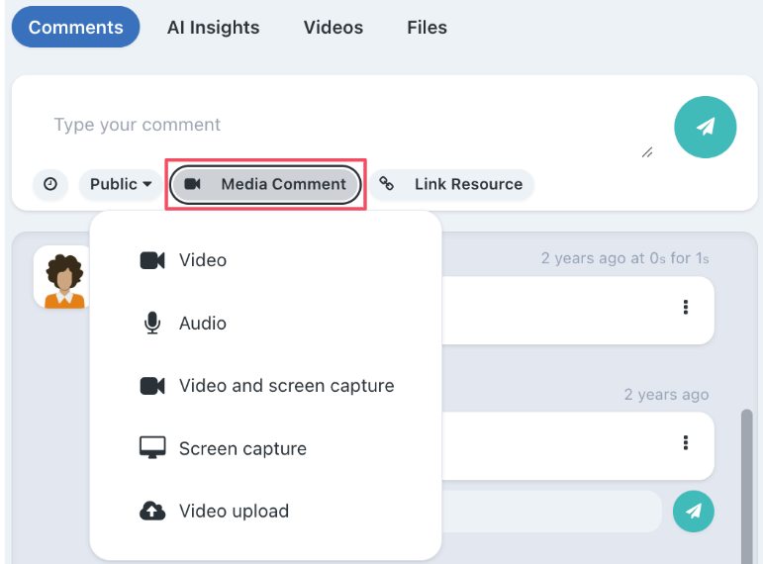Open the second comment's three-dot menu
Screen dimensions: 763x564
coord(686,442)
